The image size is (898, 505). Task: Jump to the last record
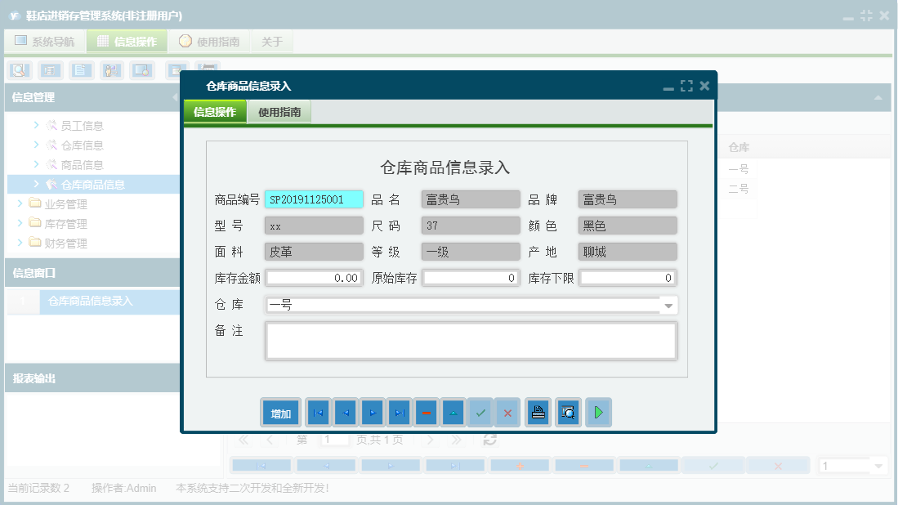click(400, 413)
